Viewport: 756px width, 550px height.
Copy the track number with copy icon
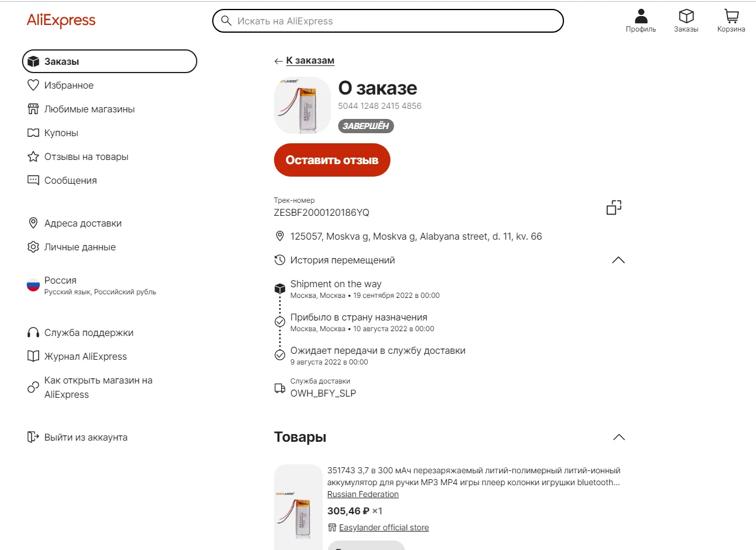click(x=614, y=208)
